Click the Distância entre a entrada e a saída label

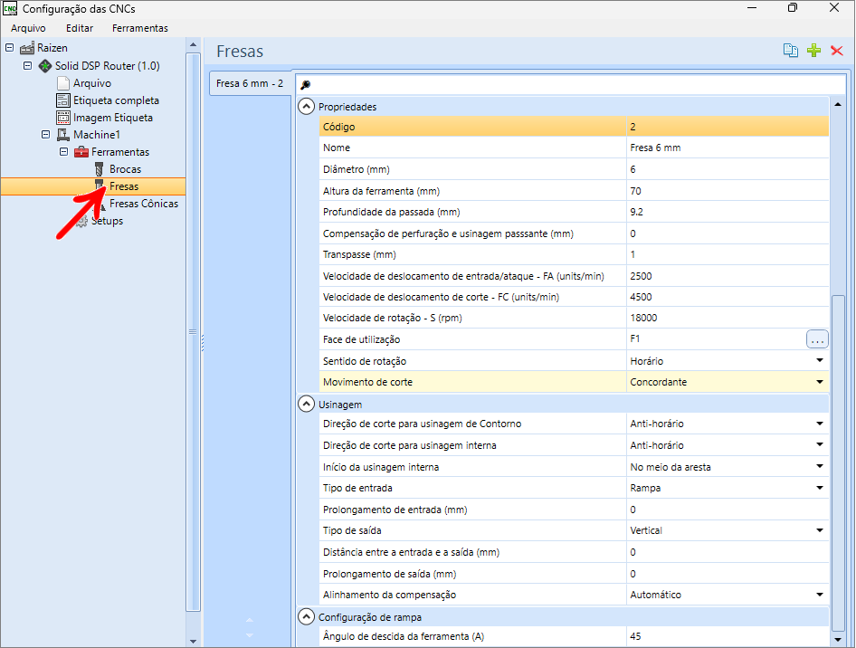click(x=411, y=552)
